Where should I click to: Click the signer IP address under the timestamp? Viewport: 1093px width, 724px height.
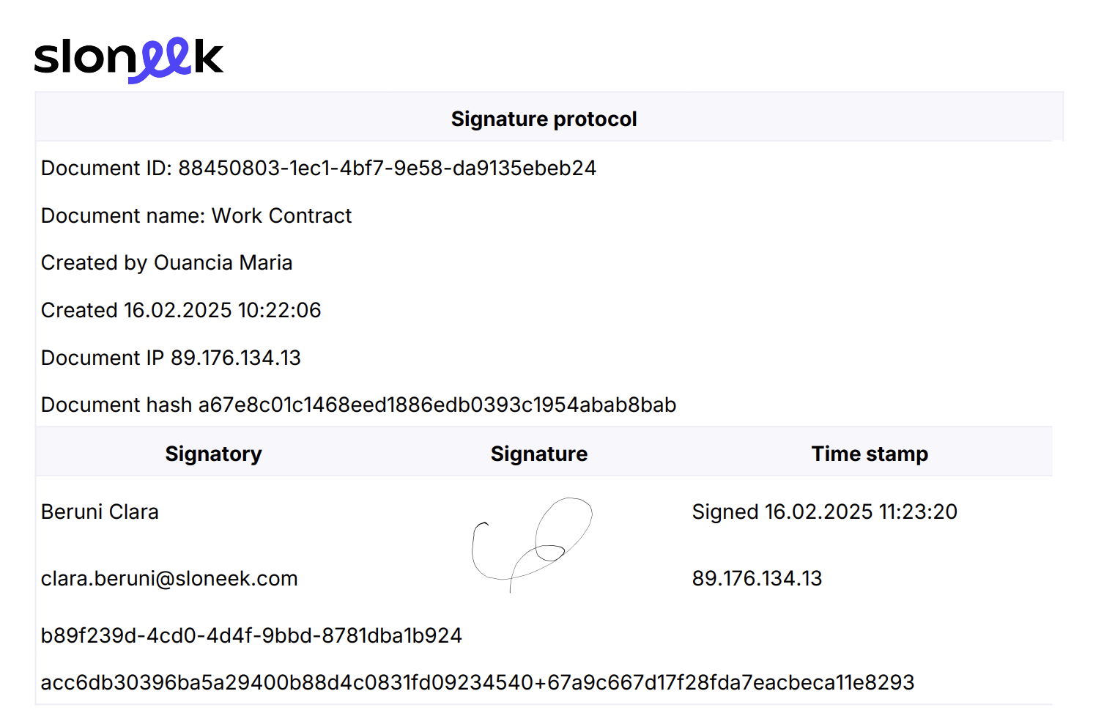pos(757,578)
